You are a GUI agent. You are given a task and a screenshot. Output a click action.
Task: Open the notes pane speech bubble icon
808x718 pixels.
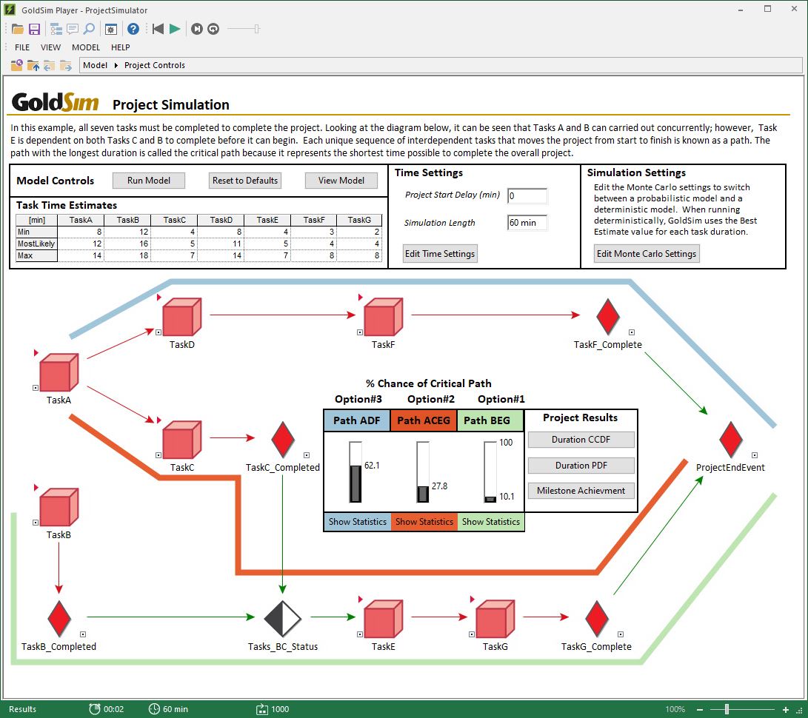click(72, 28)
